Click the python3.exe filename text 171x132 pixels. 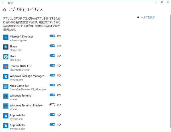17,129
